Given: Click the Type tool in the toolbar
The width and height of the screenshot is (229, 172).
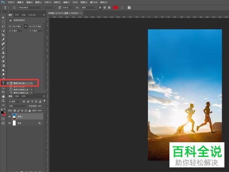Looking at the screenshot, I should pos(3,83).
